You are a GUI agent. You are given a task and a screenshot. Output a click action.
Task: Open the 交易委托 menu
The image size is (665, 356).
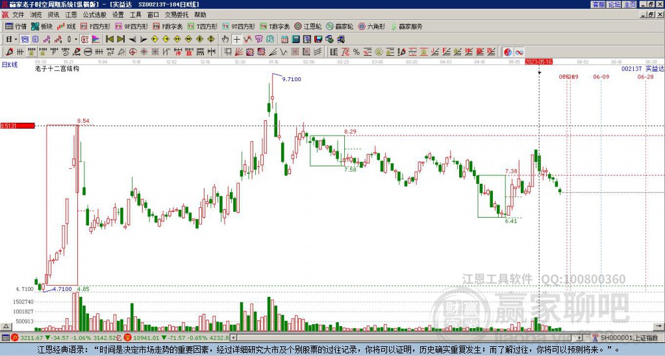click(x=177, y=15)
